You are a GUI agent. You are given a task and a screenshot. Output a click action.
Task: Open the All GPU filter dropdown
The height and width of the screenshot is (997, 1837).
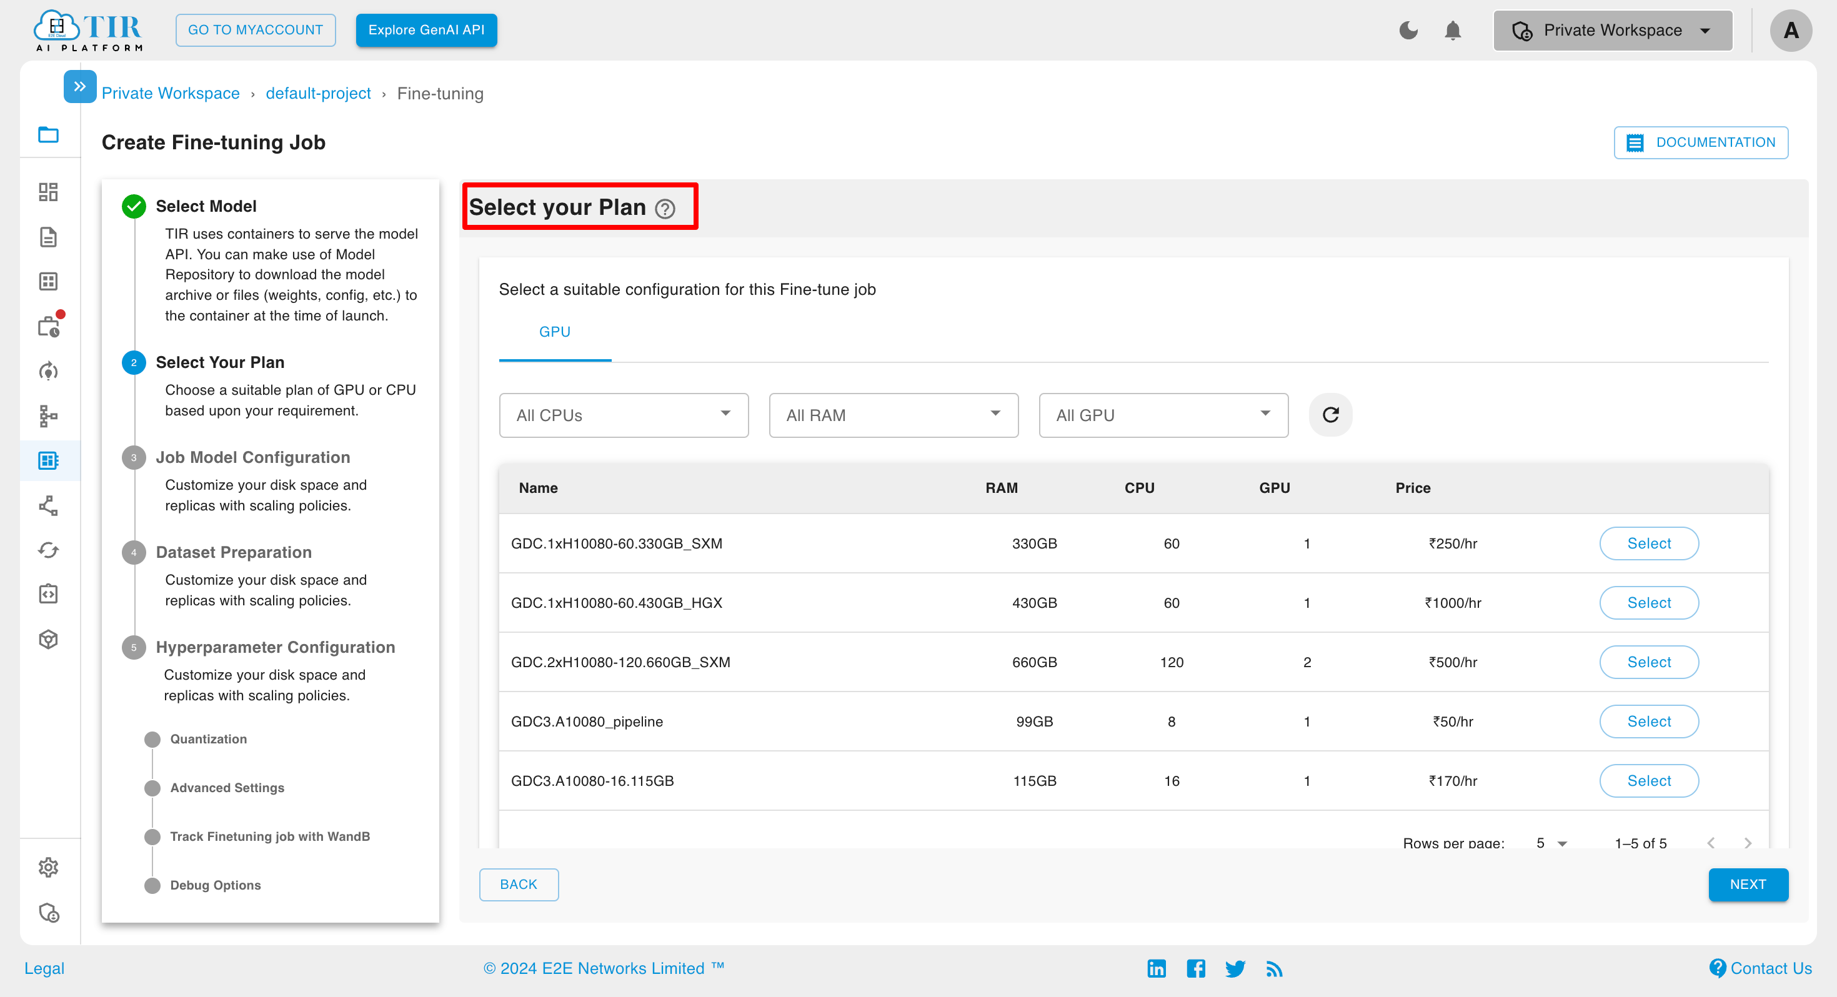(x=1163, y=415)
